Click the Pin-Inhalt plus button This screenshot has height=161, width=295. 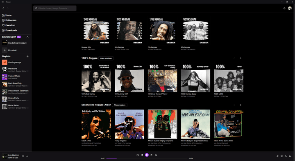pyautogui.click(x=5, y=50)
